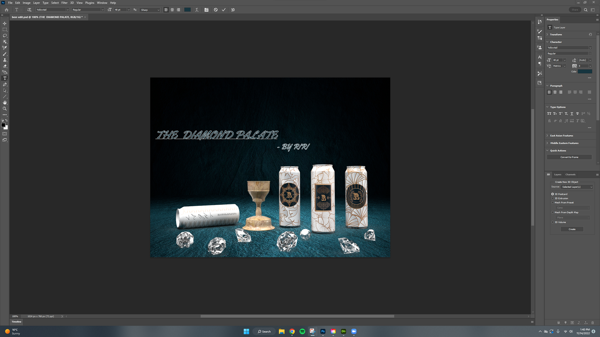
Task: Cancel current text edits
Action: pyautogui.click(x=216, y=10)
